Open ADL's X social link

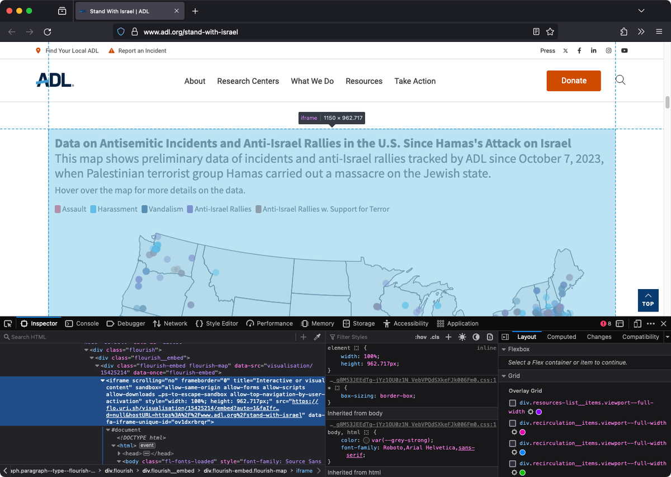[565, 51]
